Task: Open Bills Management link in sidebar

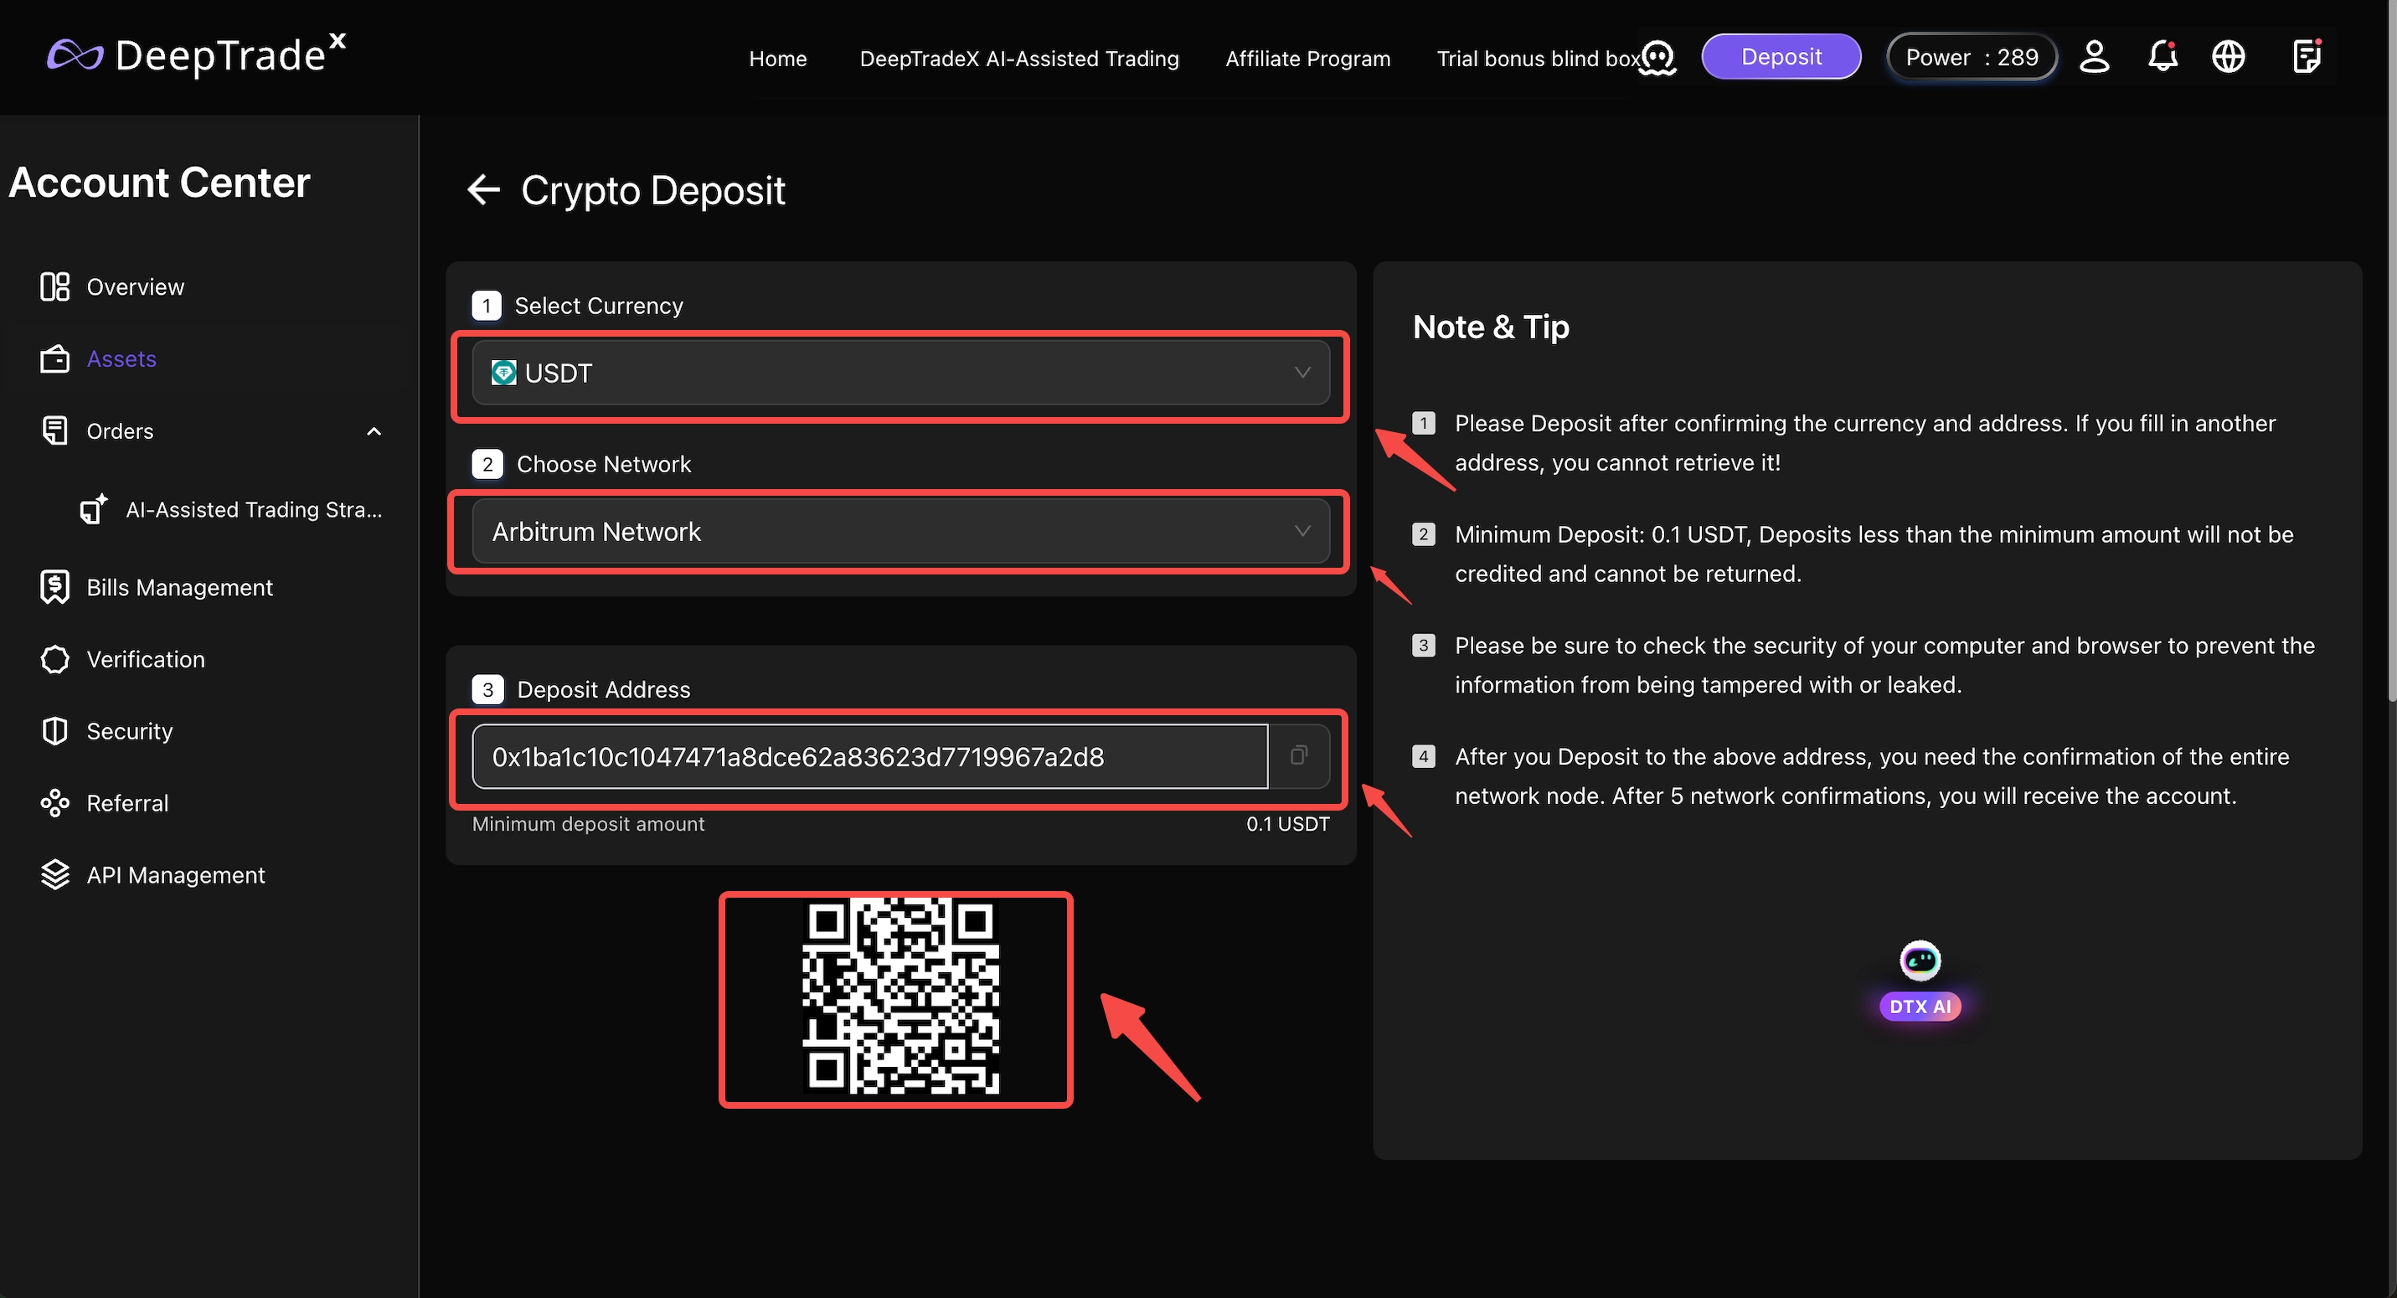Action: pyautogui.click(x=179, y=587)
